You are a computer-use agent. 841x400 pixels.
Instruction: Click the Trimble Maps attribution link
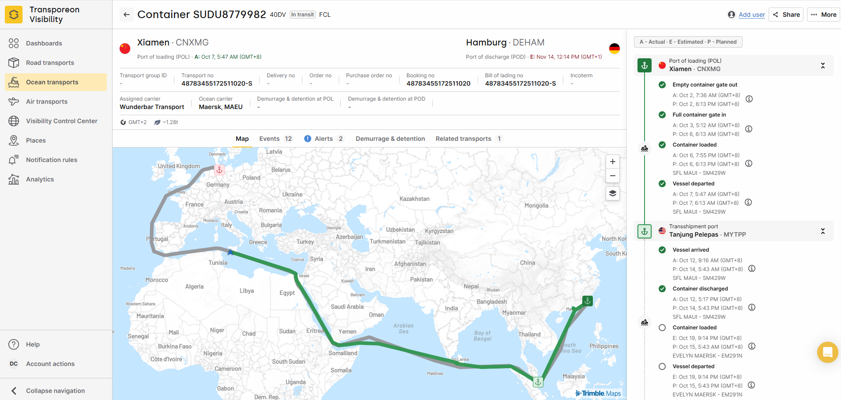[x=598, y=393]
